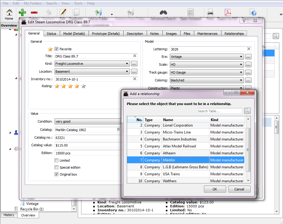Switch to the Relationships tab

point(234,34)
